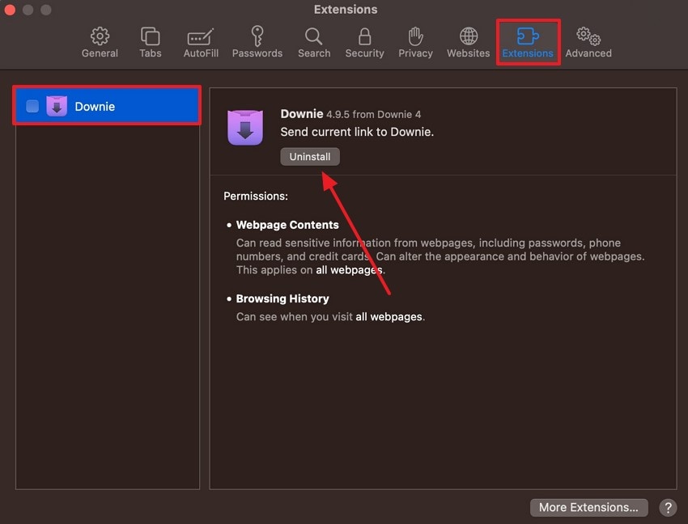Click the large Downie extension icon
Image resolution: width=688 pixels, height=524 pixels.
[244, 127]
